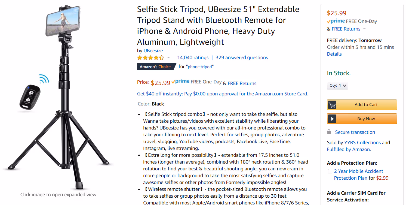The width and height of the screenshot is (406, 205).
Task: Enable the 2 Year Mobile Accident Protection Plan
Action: tap(330, 171)
